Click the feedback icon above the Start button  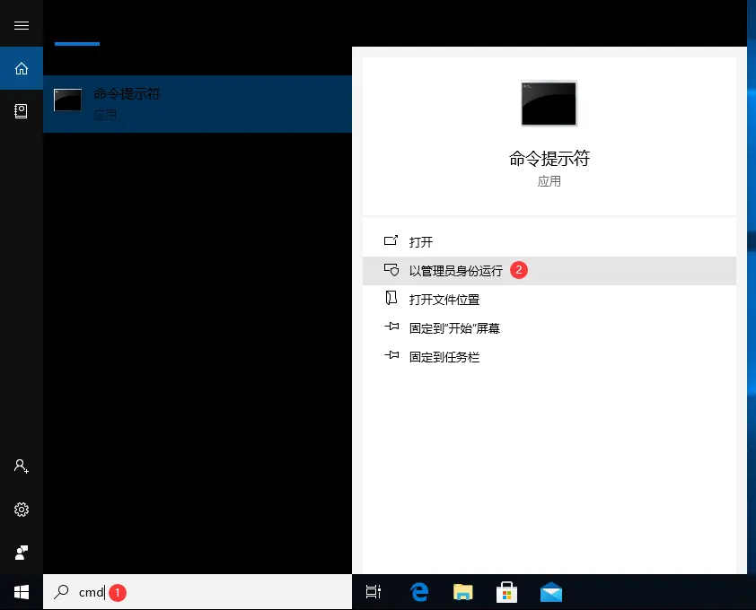22,552
